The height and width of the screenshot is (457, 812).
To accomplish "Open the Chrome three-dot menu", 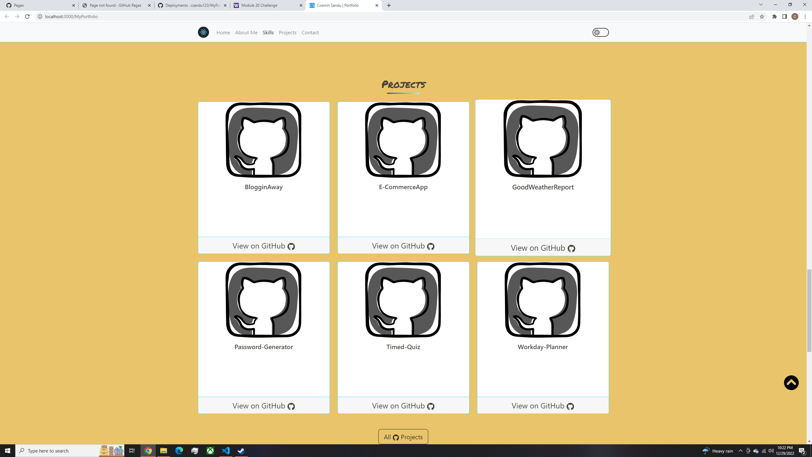I will pos(805,17).
